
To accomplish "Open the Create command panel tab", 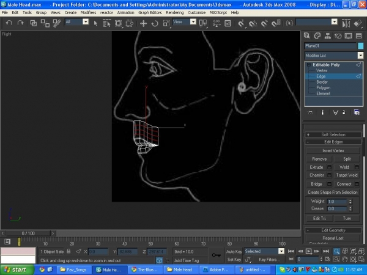I will [x=307, y=35].
